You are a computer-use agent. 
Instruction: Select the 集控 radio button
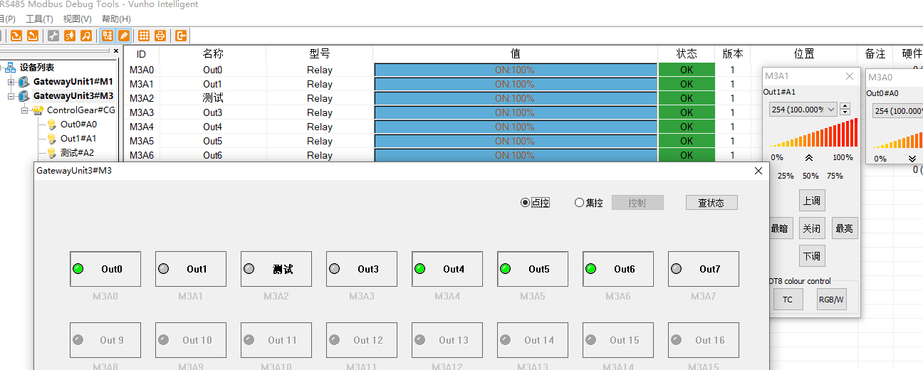pos(579,203)
